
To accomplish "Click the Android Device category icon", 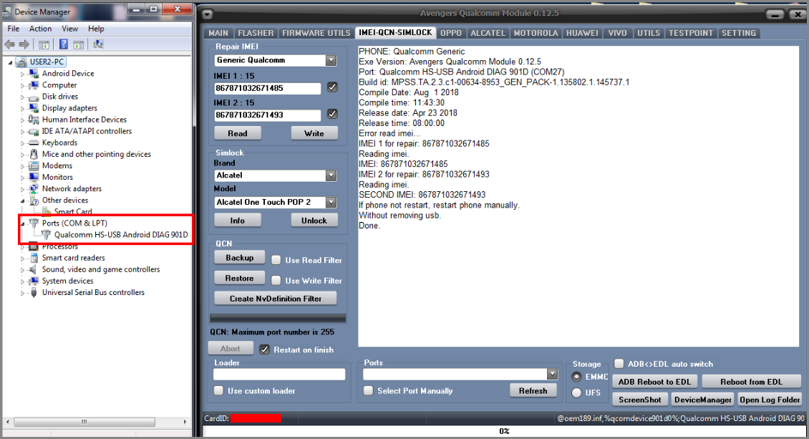I will point(34,73).
